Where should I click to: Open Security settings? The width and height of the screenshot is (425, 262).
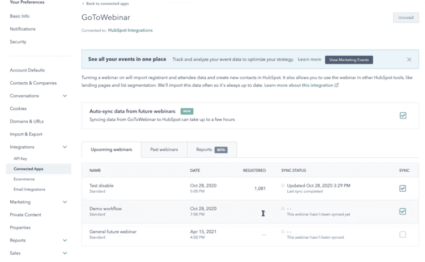pyautogui.click(x=18, y=41)
